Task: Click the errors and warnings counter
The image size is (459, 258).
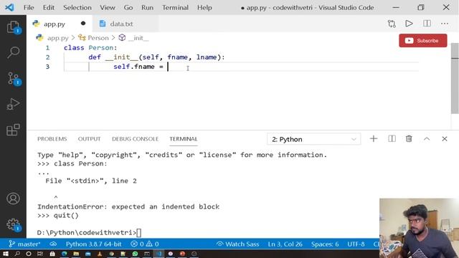Action: [x=145, y=244]
